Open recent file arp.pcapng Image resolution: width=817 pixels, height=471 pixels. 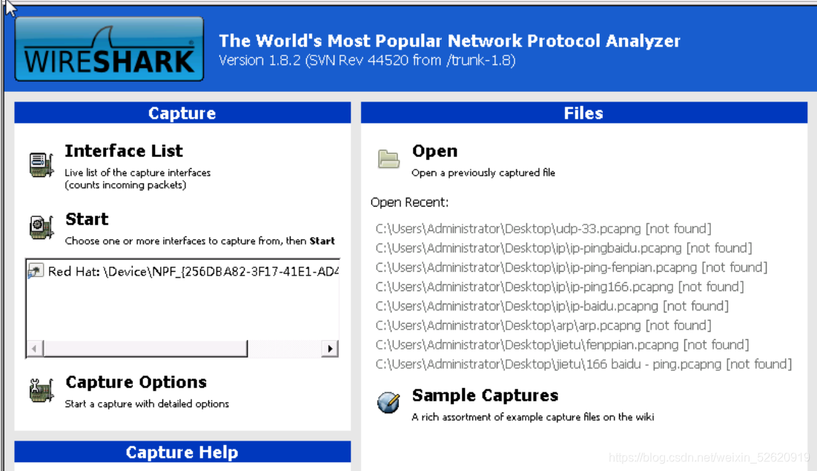[x=543, y=325]
